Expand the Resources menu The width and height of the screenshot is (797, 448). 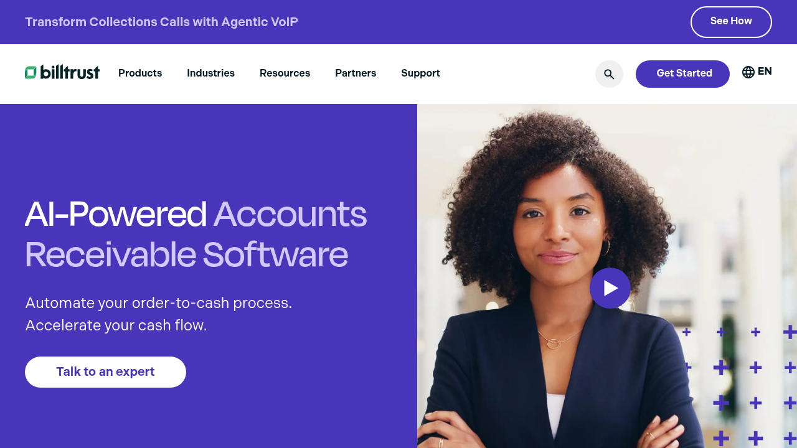[x=285, y=73]
